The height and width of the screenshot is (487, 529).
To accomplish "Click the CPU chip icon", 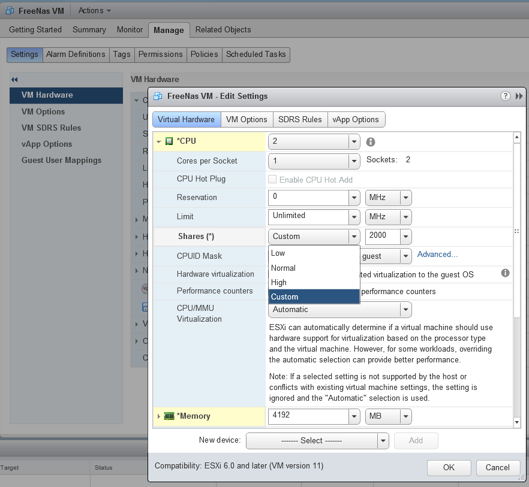I will click(169, 141).
